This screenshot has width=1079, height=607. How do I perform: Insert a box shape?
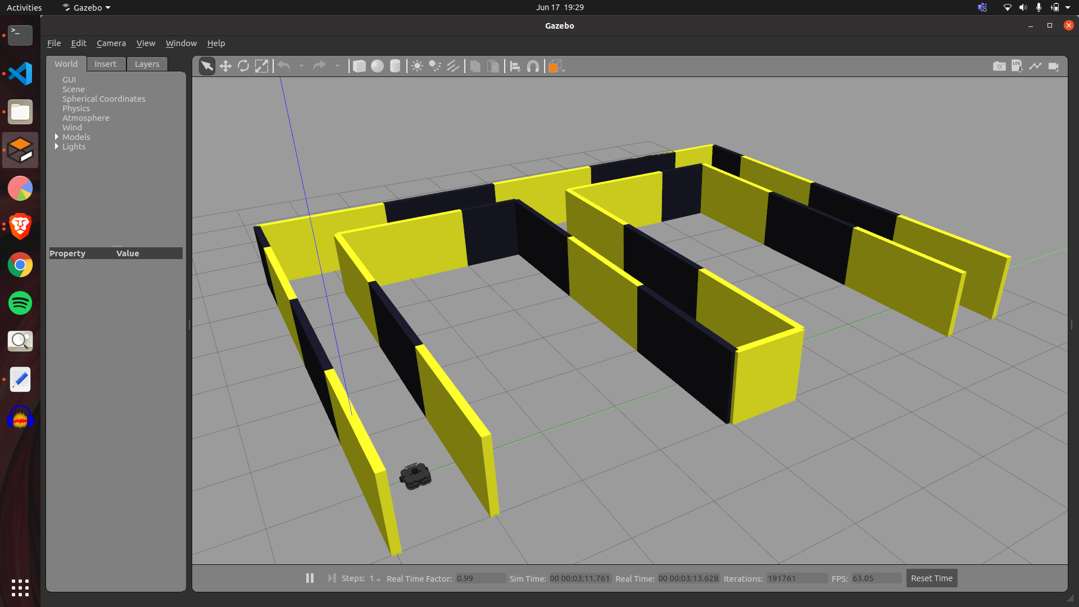click(359, 66)
